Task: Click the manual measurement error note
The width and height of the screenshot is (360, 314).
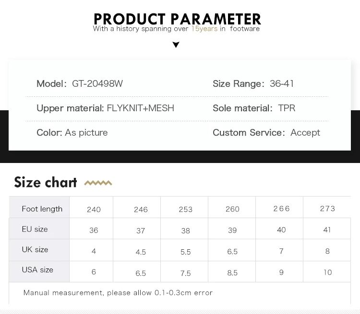Action: [118, 292]
